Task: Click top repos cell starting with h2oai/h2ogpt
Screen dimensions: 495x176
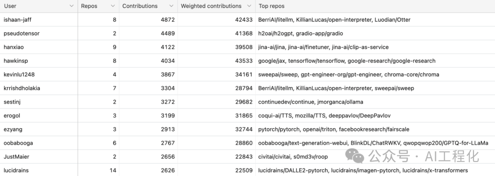Action: tap(375, 33)
